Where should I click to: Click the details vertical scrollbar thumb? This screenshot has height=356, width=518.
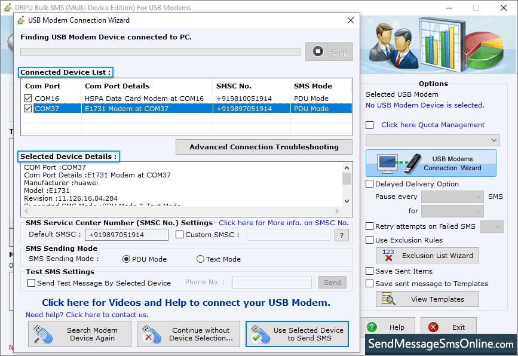(347, 179)
